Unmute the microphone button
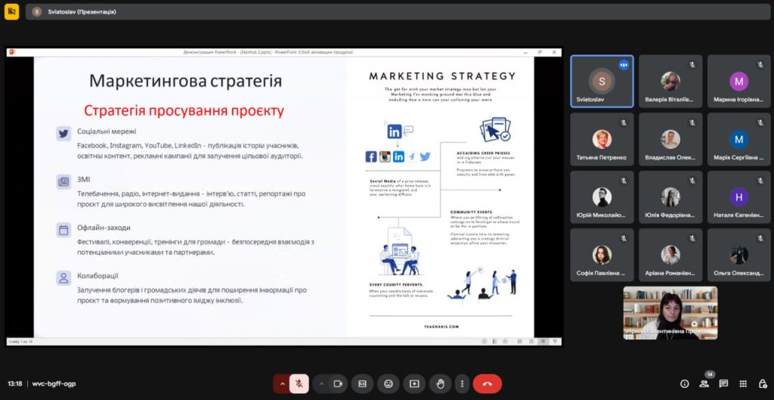This screenshot has height=400, width=774. tap(299, 383)
